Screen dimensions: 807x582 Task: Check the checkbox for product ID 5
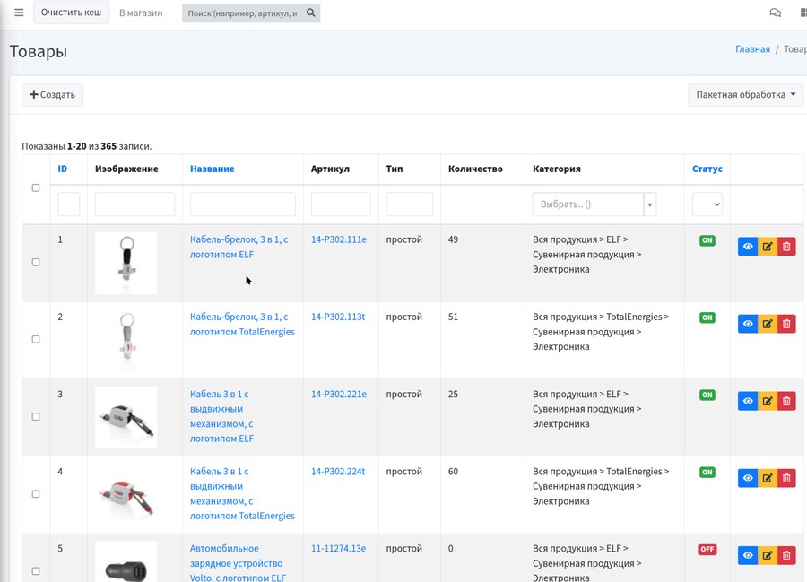[x=36, y=571]
